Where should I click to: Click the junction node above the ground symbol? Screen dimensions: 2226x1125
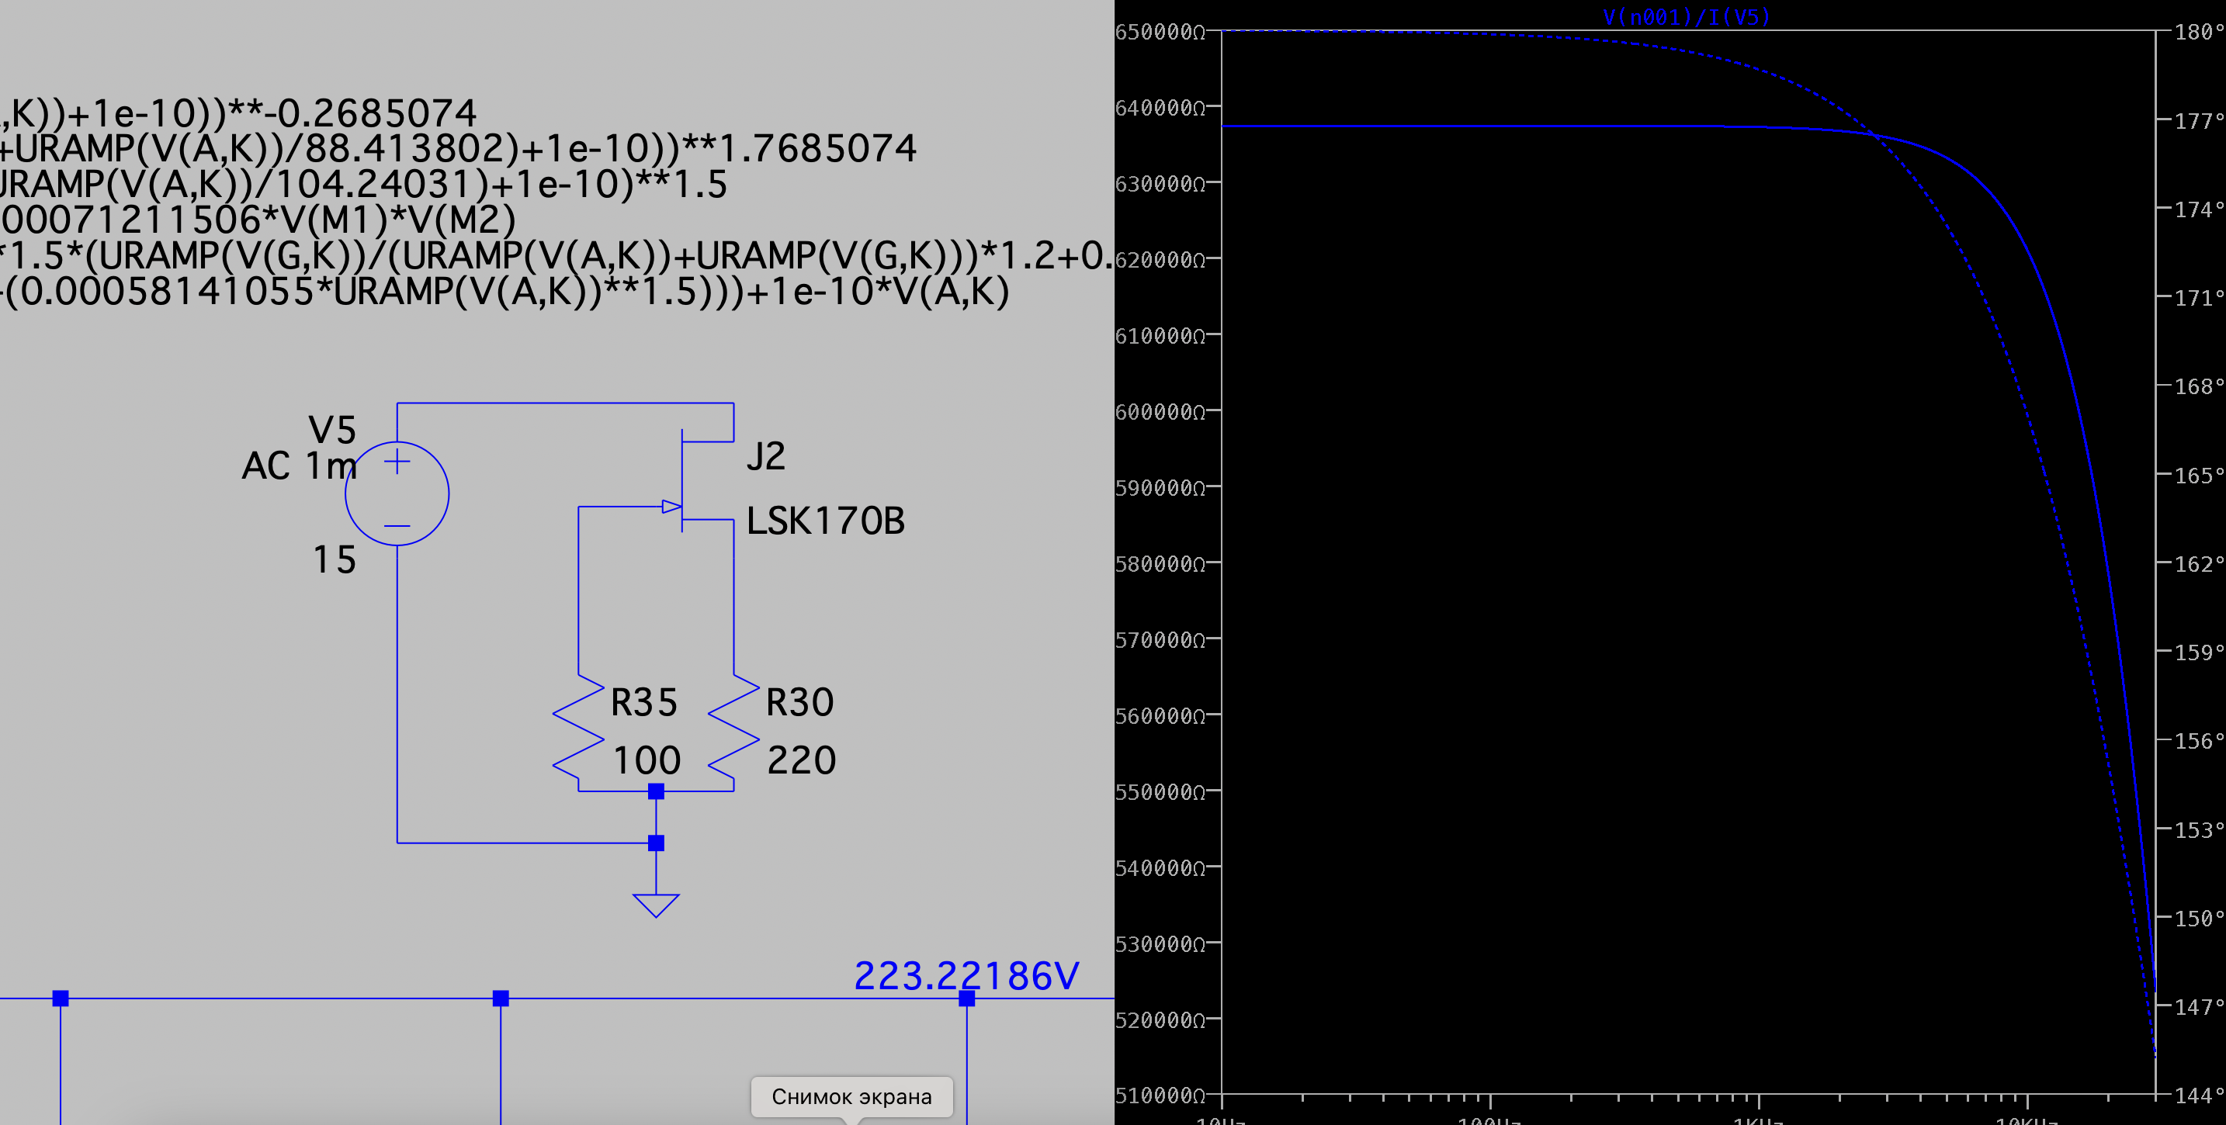[x=656, y=843]
